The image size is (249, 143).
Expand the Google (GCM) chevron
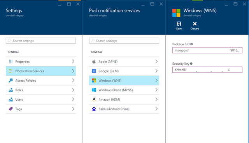point(156,71)
